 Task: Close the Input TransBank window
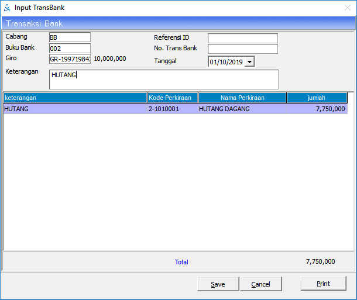(x=347, y=8)
